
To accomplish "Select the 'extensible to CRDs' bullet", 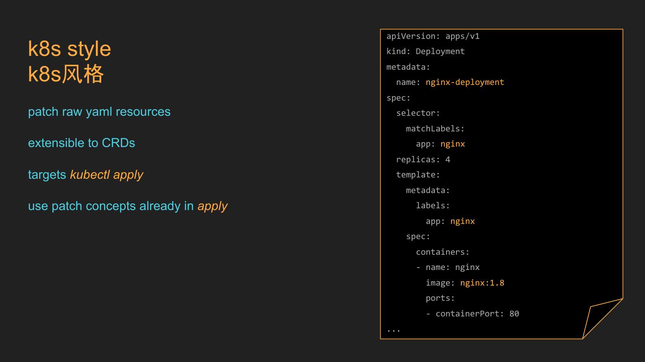I will 81,143.
